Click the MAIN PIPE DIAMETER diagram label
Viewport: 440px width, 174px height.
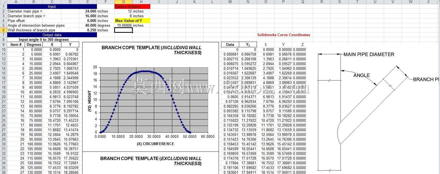point(369,54)
